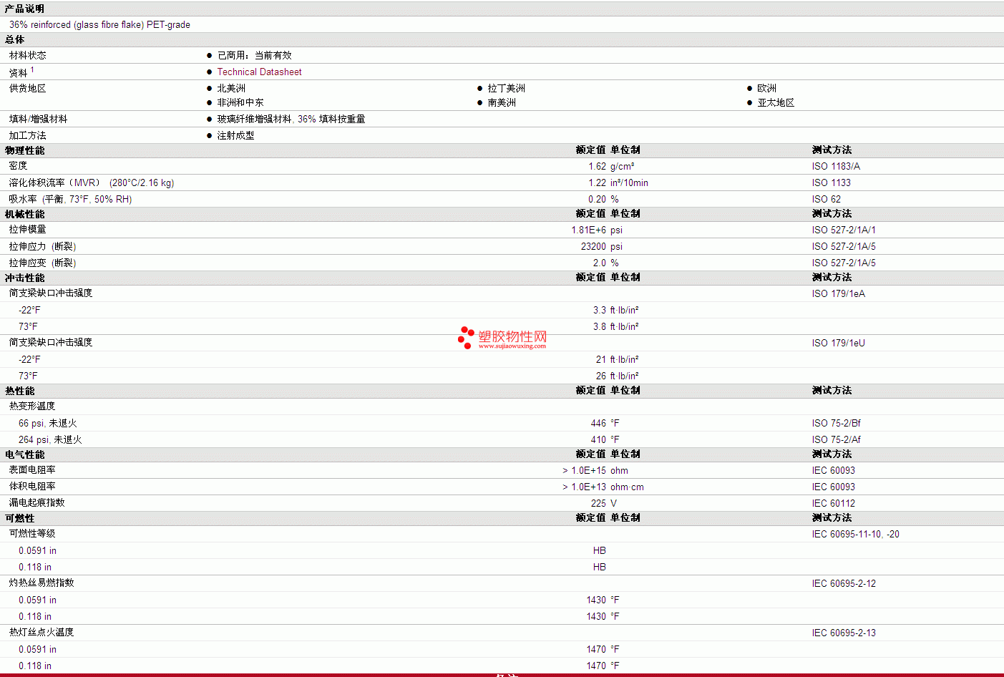This screenshot has height=677, width=1004.
Task: Click the bullet next to 欧洲
Action: pos(749,89)
